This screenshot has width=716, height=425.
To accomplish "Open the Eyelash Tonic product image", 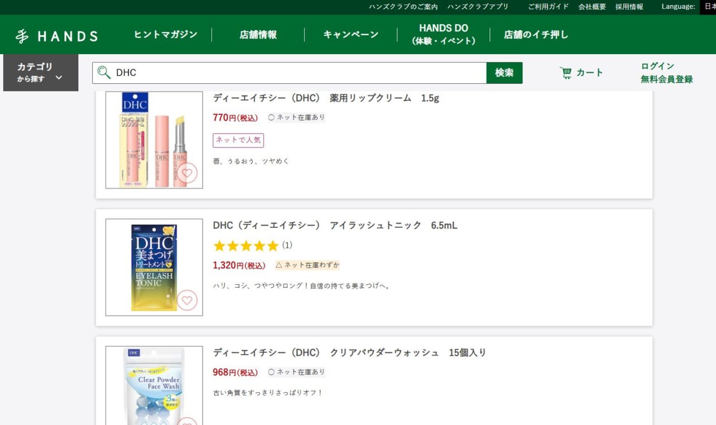I will [154, 268].
